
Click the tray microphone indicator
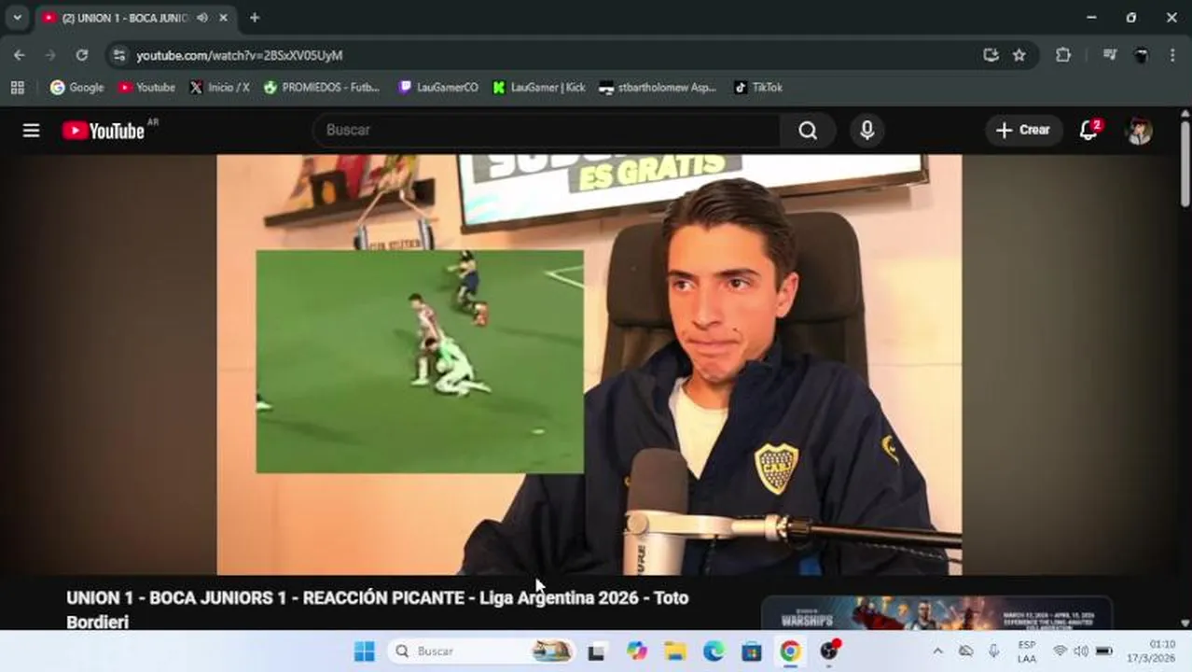993,651
